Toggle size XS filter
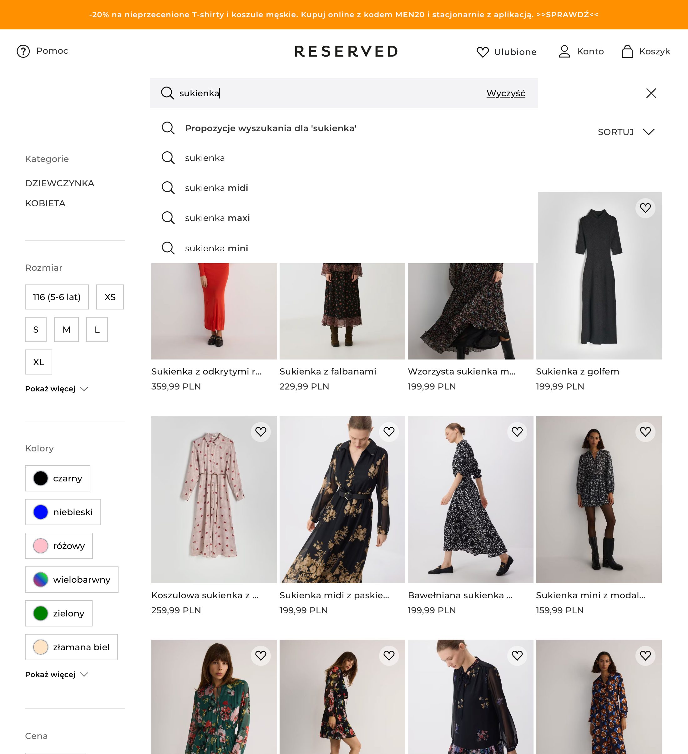The height and width of the screenshot is (754, 688). point(110,297)
